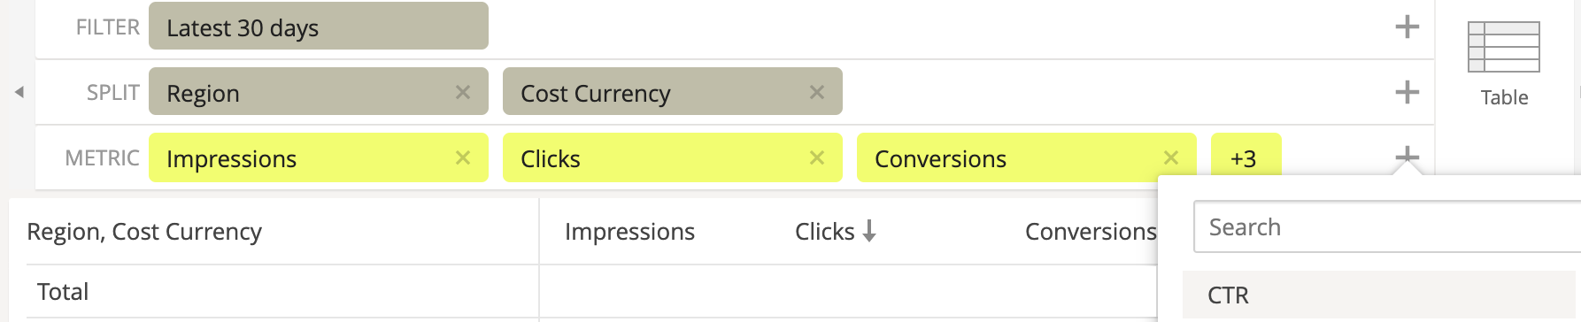
Task: Expand the +3 hidden metrics
Action: pos(1246,157)
